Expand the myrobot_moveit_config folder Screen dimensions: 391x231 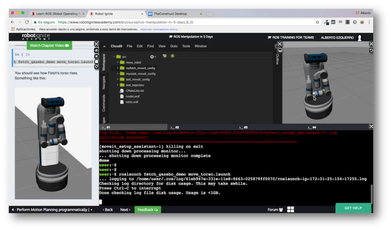(x=118, y=74)
